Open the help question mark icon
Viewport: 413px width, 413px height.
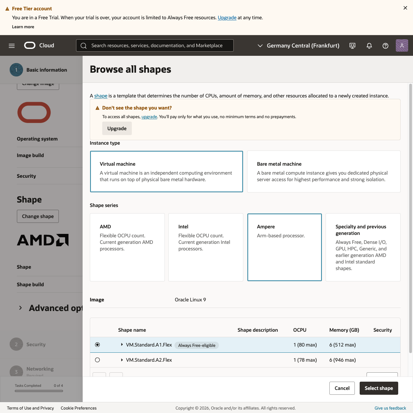click(385, 45)
